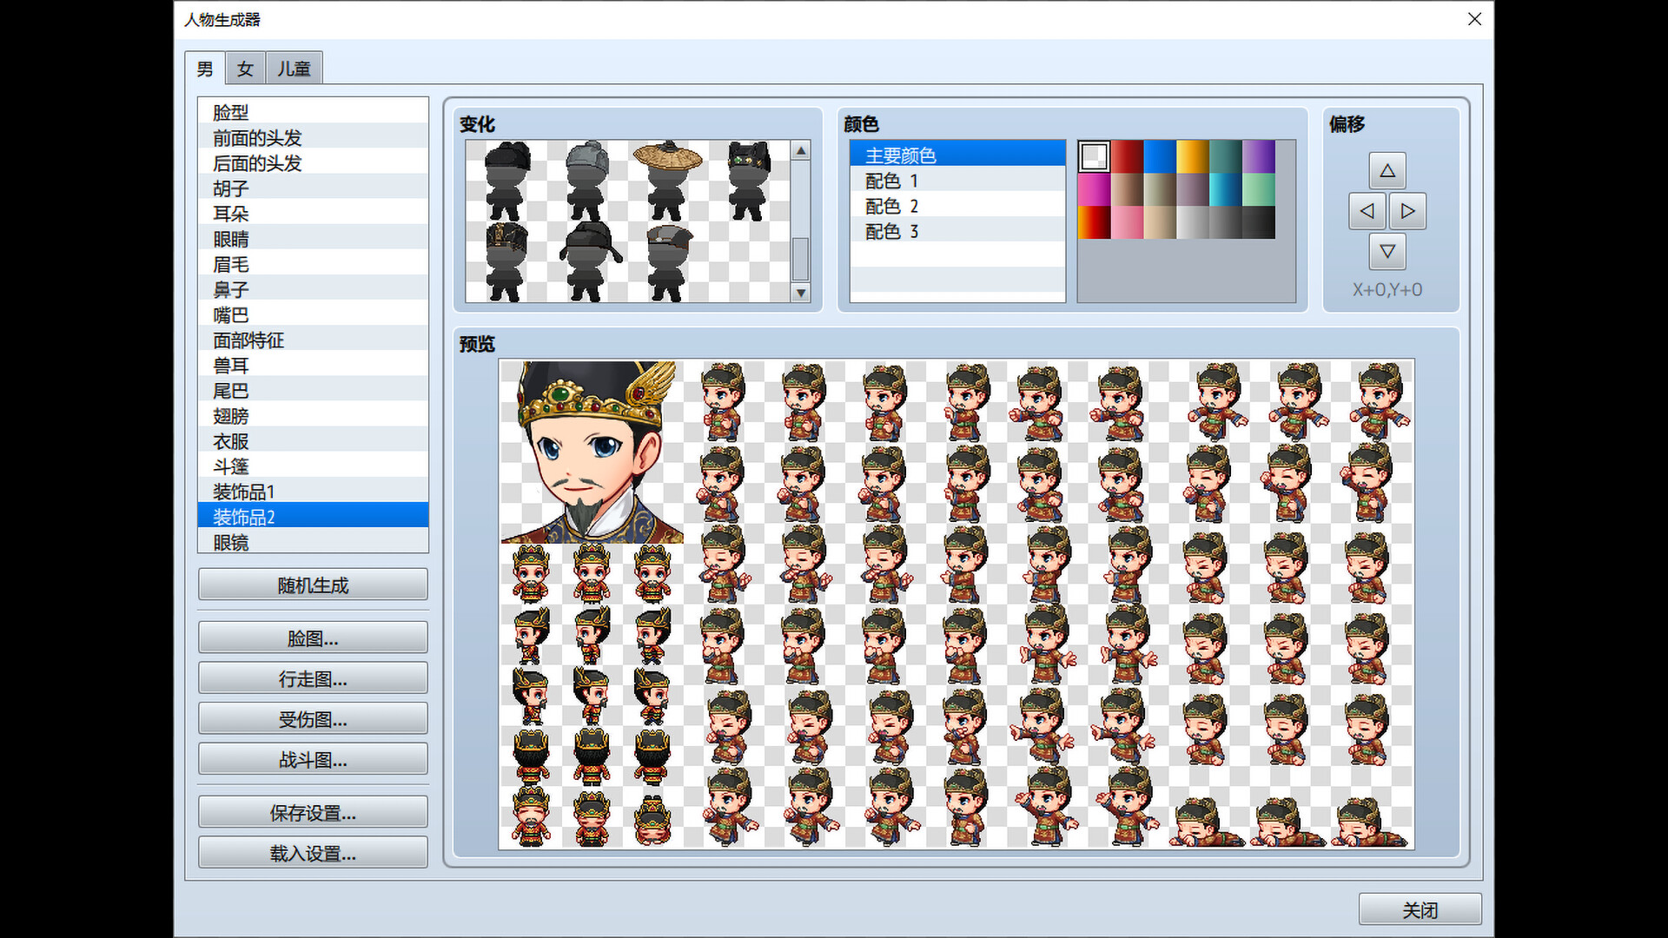The width and height of the screenshot is (1668, 938).
Task: Click the 保存设置 button
Action: 313,813
